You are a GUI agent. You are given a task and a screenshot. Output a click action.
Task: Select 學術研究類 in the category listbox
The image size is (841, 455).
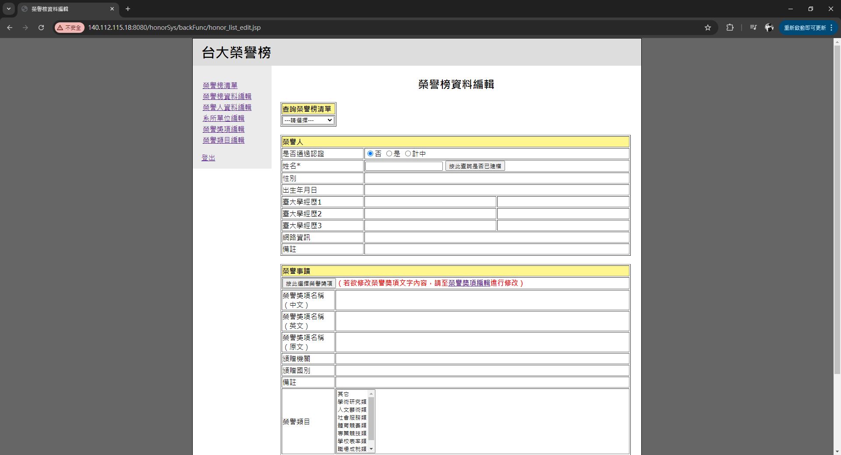352,402
